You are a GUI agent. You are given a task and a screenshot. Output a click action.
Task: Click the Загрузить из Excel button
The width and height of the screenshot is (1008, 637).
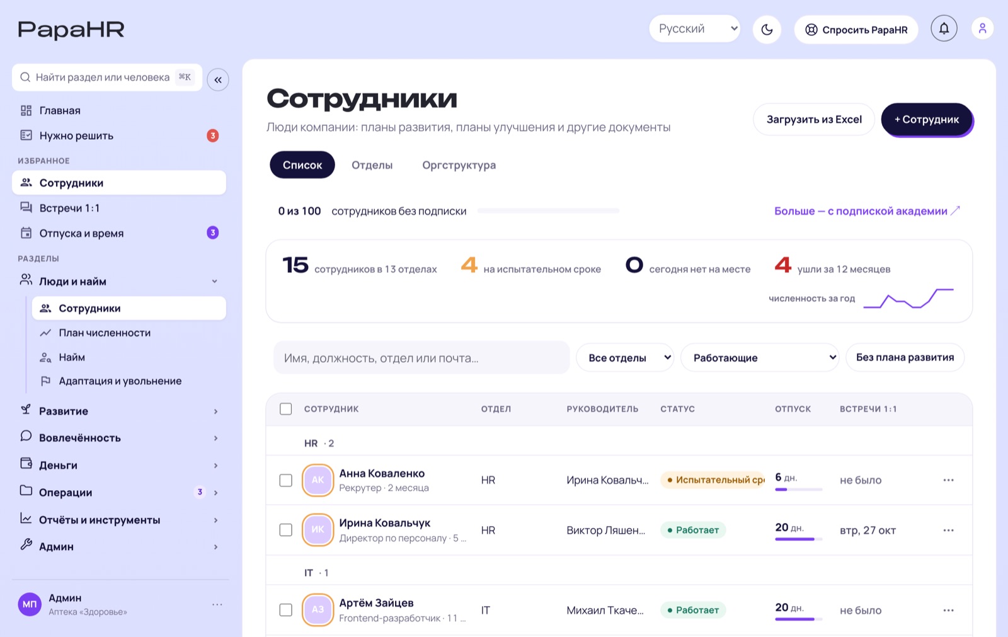pos(814,119)
